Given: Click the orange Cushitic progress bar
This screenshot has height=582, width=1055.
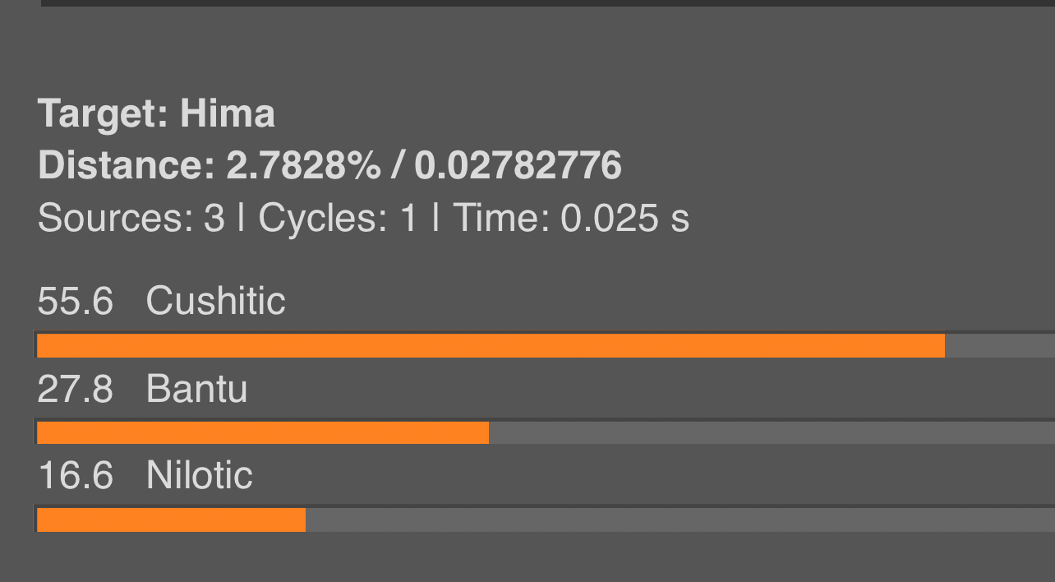Looking at the screenshot, I should point(491,346).
